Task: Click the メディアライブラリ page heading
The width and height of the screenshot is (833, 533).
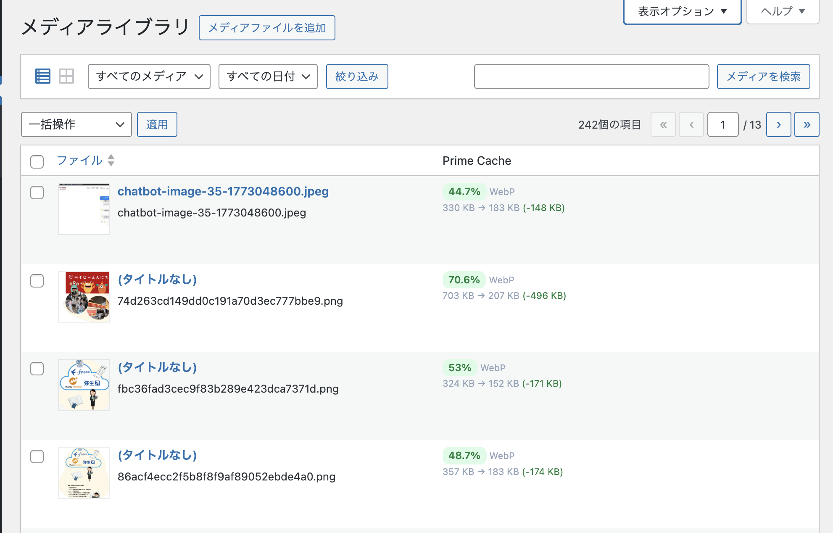Action: click(x=105, y=27)
